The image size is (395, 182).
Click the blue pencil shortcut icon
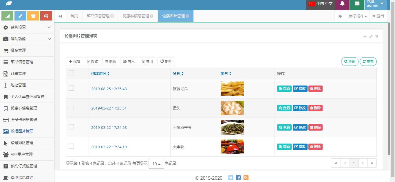click(20, 16)
